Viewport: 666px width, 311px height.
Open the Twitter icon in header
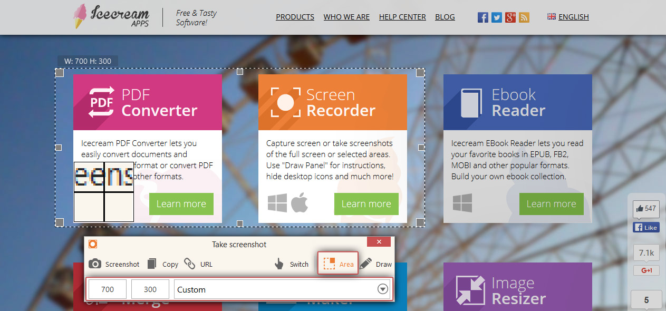pyautogui.click(x=497, y=17)
